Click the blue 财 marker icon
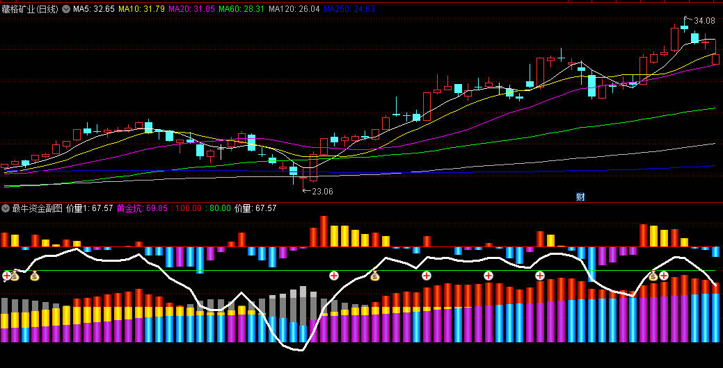This screenshot has width=723, height=368. pyautogui.click(x=580, y=197)
